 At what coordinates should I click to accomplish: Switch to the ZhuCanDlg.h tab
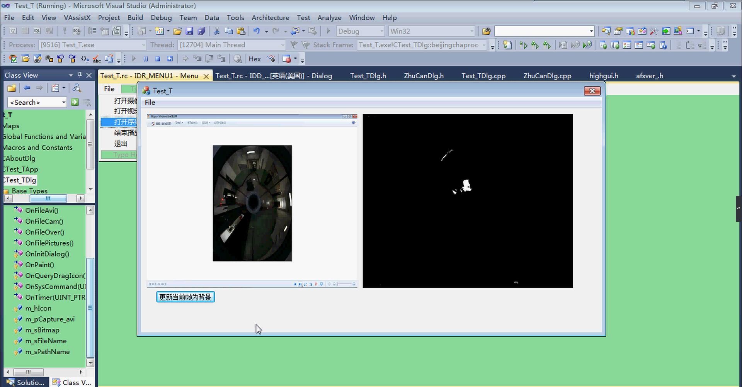(424, 76)
